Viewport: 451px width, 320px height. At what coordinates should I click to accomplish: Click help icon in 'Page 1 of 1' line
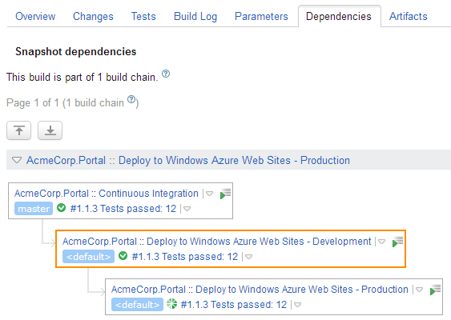coord(131,99)
